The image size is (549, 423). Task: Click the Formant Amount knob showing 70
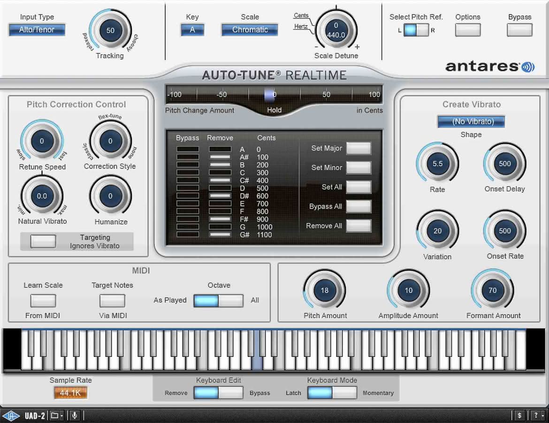tap(493, 290)
